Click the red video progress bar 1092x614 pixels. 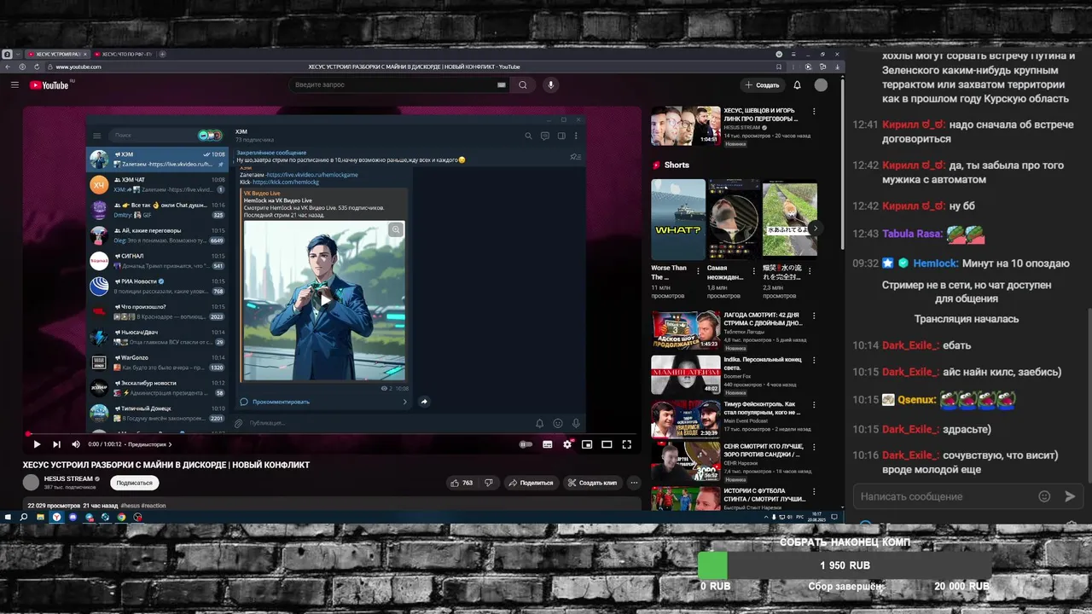coord(333,434)
